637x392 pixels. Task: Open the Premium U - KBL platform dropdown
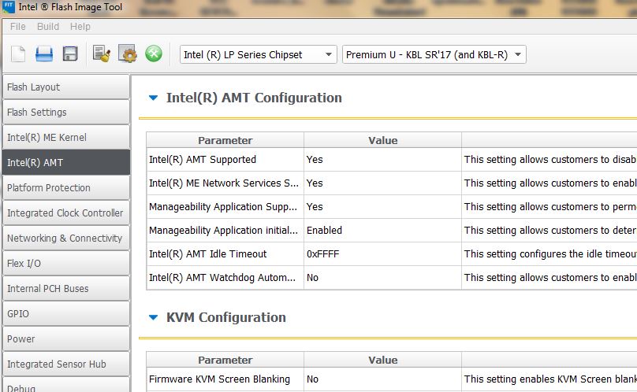[x=434, y=54]
